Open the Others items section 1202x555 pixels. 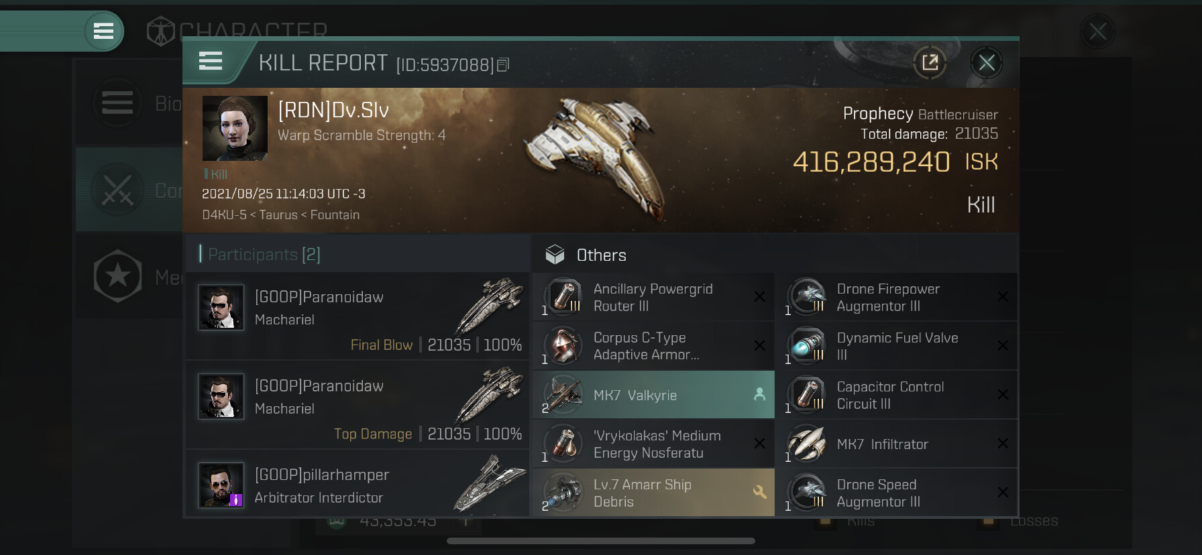[x=601, y=255]
